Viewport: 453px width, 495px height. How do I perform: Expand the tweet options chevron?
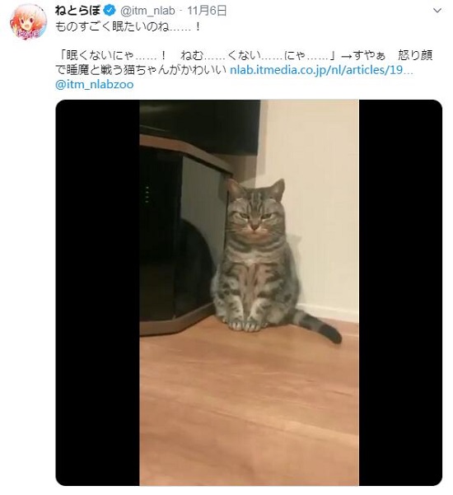437,11
